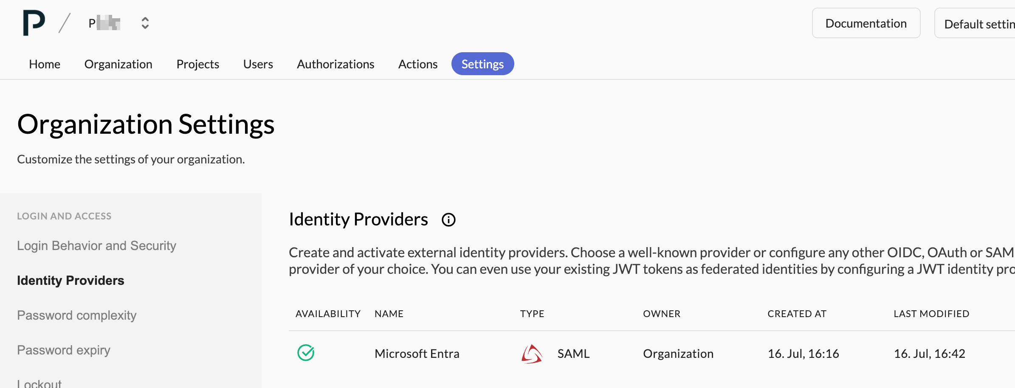Select the highlighted Settings tab
This screenshot has width=1015, height=388.
[x=482, y=64]
